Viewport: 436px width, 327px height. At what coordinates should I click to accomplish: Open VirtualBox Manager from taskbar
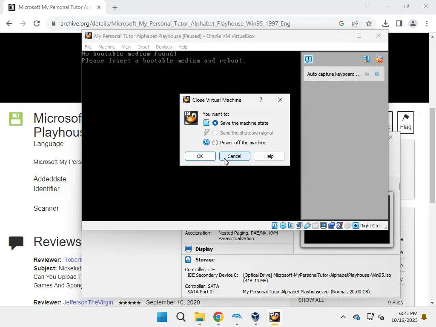(x=255, y=317)
